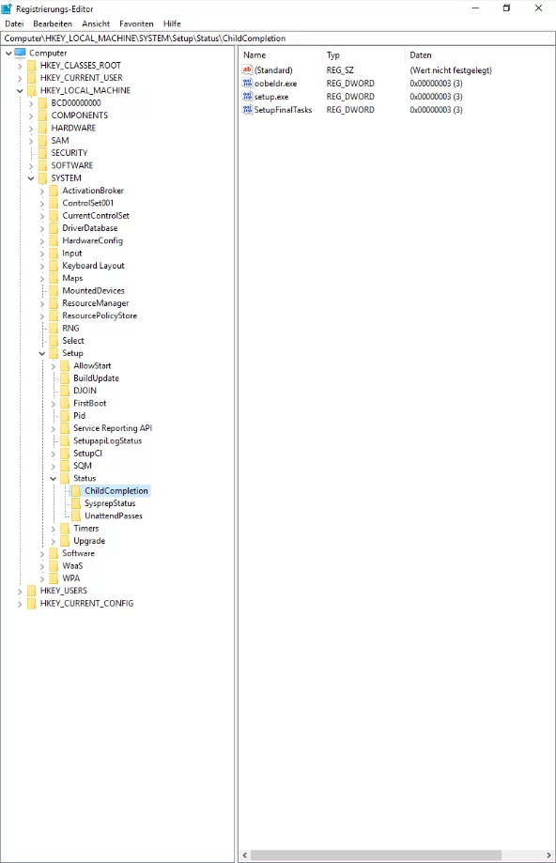Expand the HKEY_CURRENT_USER arrow

click(20, 78)
